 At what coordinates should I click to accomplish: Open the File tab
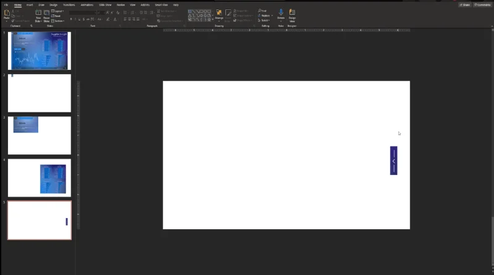(6, 5)
